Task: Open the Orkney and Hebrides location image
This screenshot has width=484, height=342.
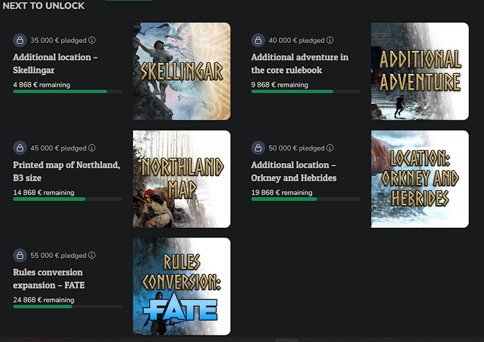Action: tap(420, 179)
